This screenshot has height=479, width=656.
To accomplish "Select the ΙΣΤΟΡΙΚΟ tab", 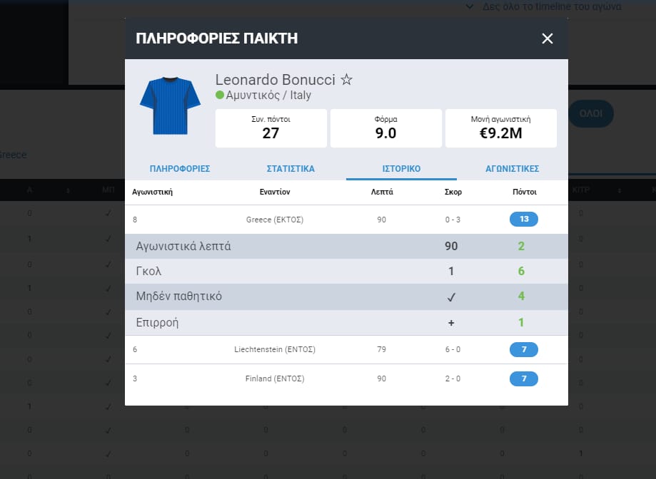I will [x=401, y=169].
